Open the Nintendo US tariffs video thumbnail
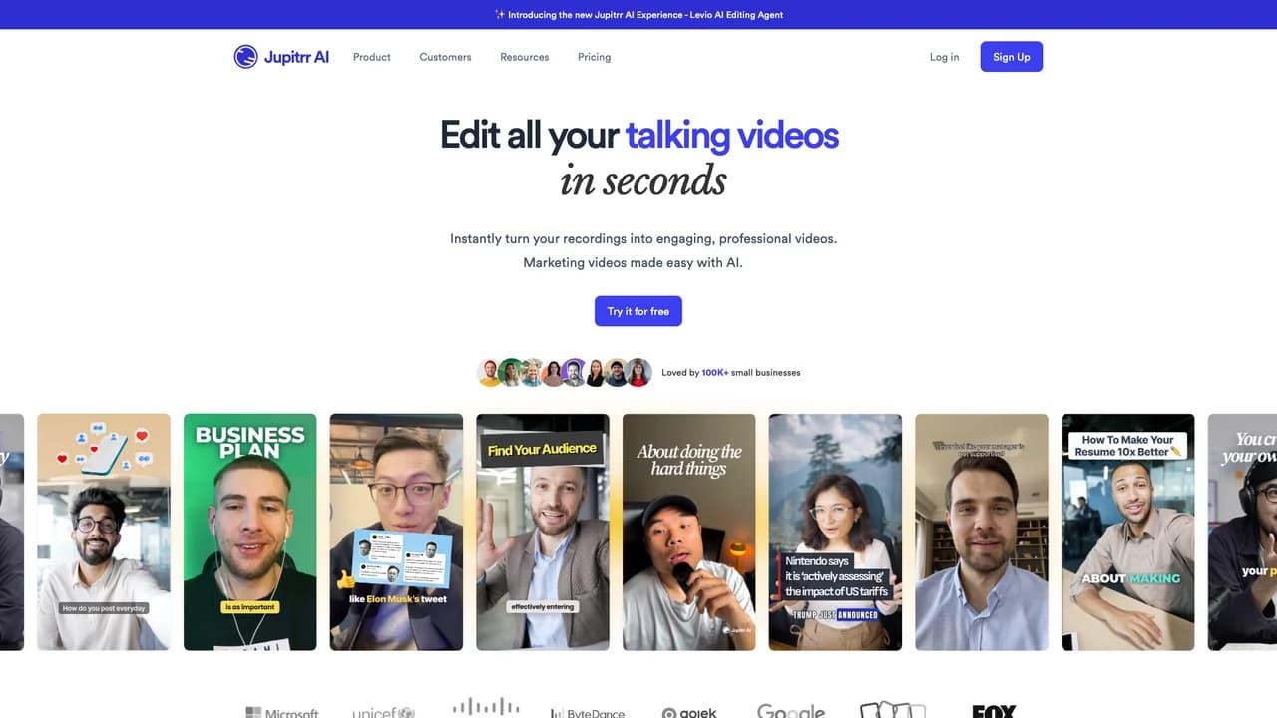 835,533
